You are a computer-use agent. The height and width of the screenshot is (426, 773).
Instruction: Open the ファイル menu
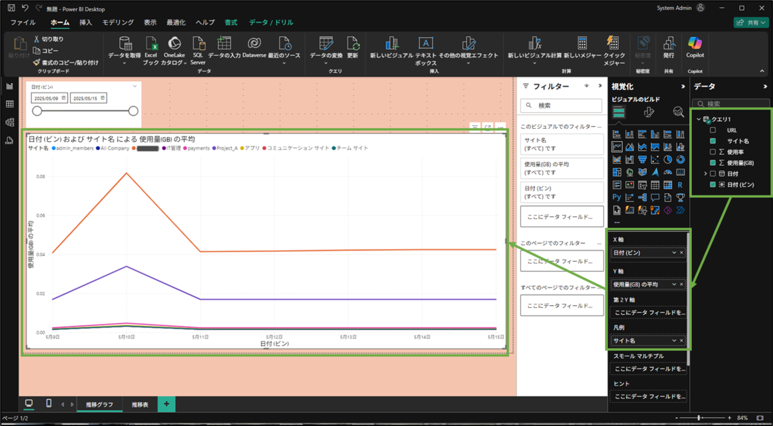tap(23, 23)
